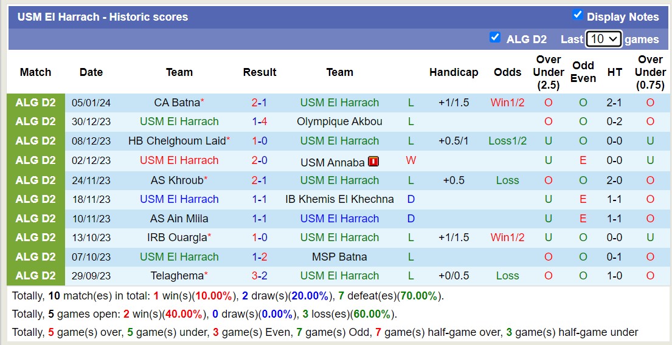Select the ALG D2 label for 05/01/24
The image size is (672, 345).
point(36,103)
